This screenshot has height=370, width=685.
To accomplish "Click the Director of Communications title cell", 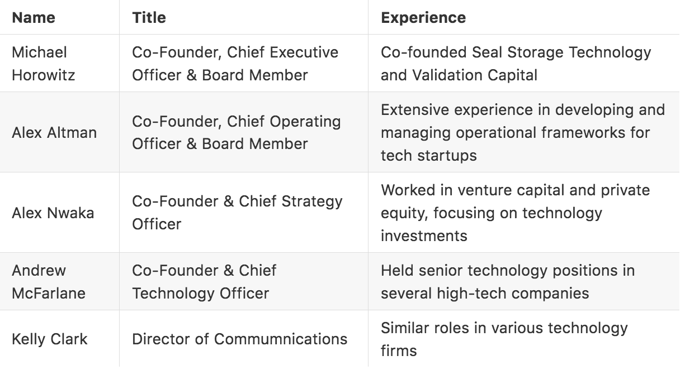I will pyautogui.click(x=239, y=339).
